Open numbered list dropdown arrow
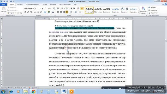 (x=64, y=8)
